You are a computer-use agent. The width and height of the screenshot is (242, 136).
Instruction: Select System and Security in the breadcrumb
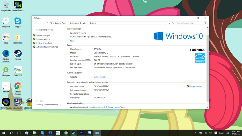pyautogui.click(x=78, y=23)
